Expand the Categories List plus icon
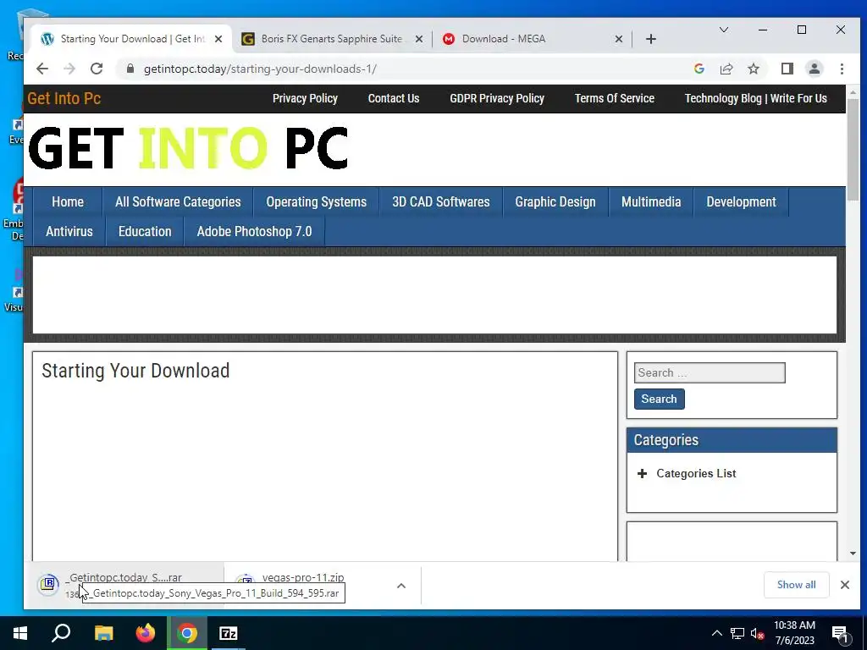The height and width of the screenshot is (650, 867). pos(642,474)
